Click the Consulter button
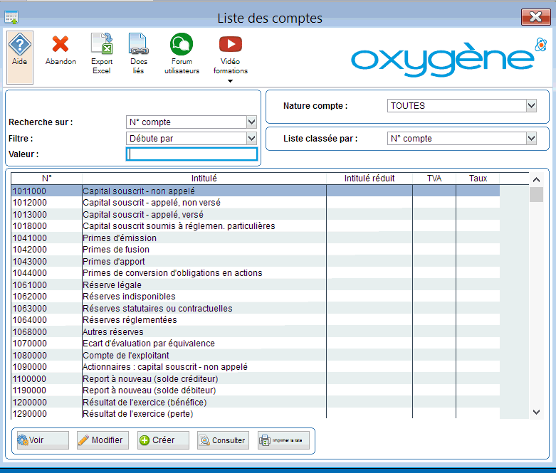This screenshot has width=556, height=473. pyautogui.click(x=223, y=440)
